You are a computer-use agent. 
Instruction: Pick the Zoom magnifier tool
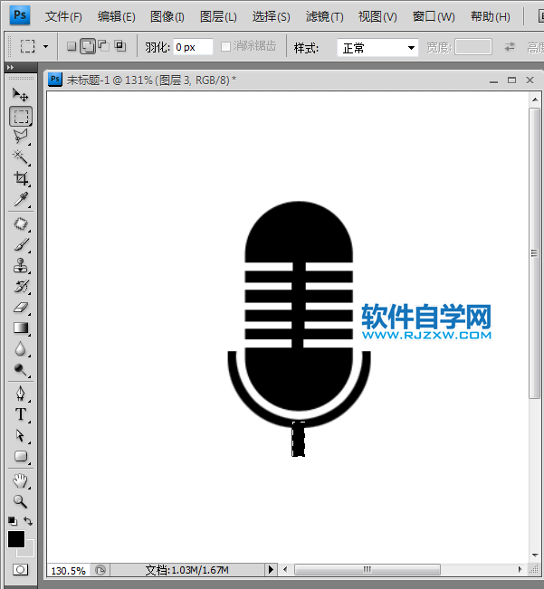pyautogui.click(x=20, y=500)
